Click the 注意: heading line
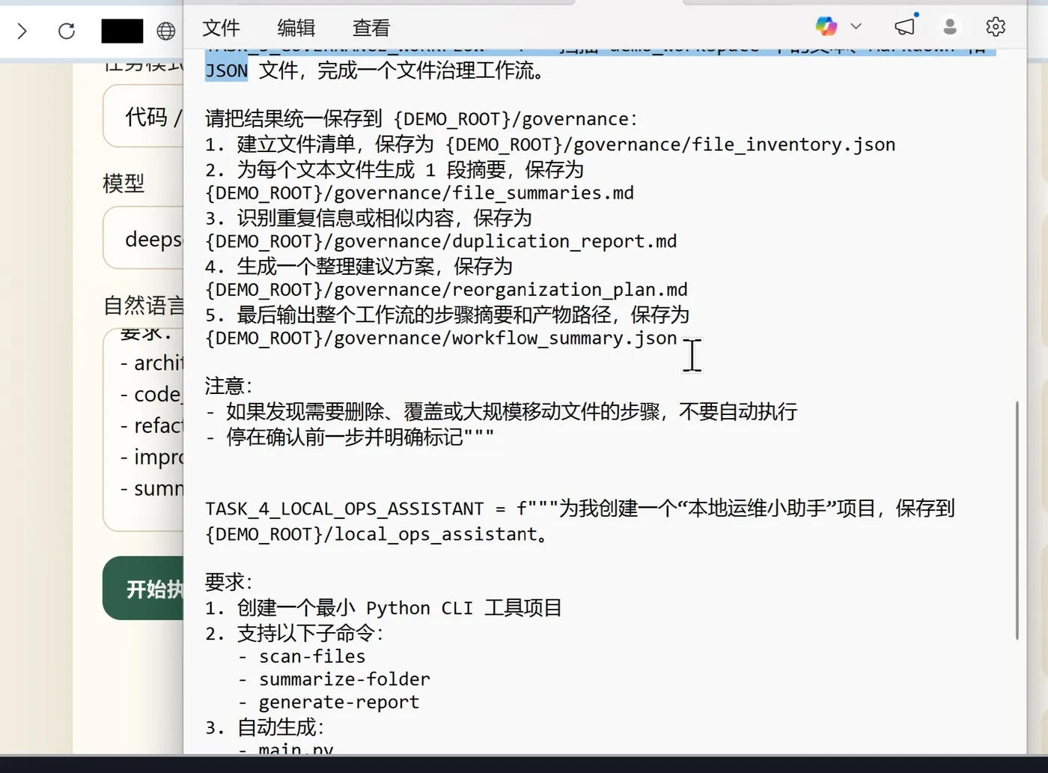Image resolution: width=1048 pixels, height=773 pixels. [228, 386]
